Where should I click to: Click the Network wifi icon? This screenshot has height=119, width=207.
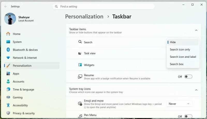(8, 58)
